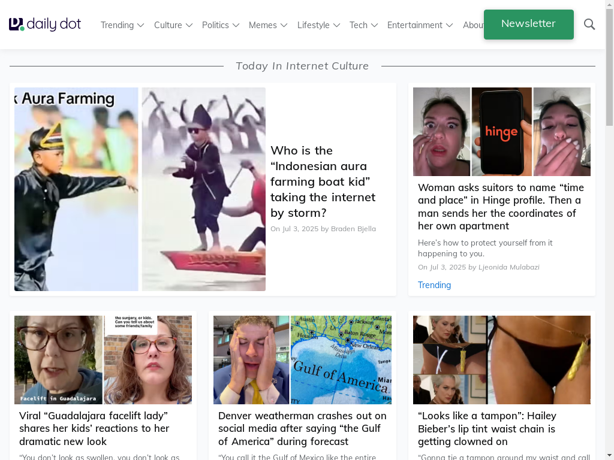Open the Hailey Bieber lip tint headline

coord(487,428)
